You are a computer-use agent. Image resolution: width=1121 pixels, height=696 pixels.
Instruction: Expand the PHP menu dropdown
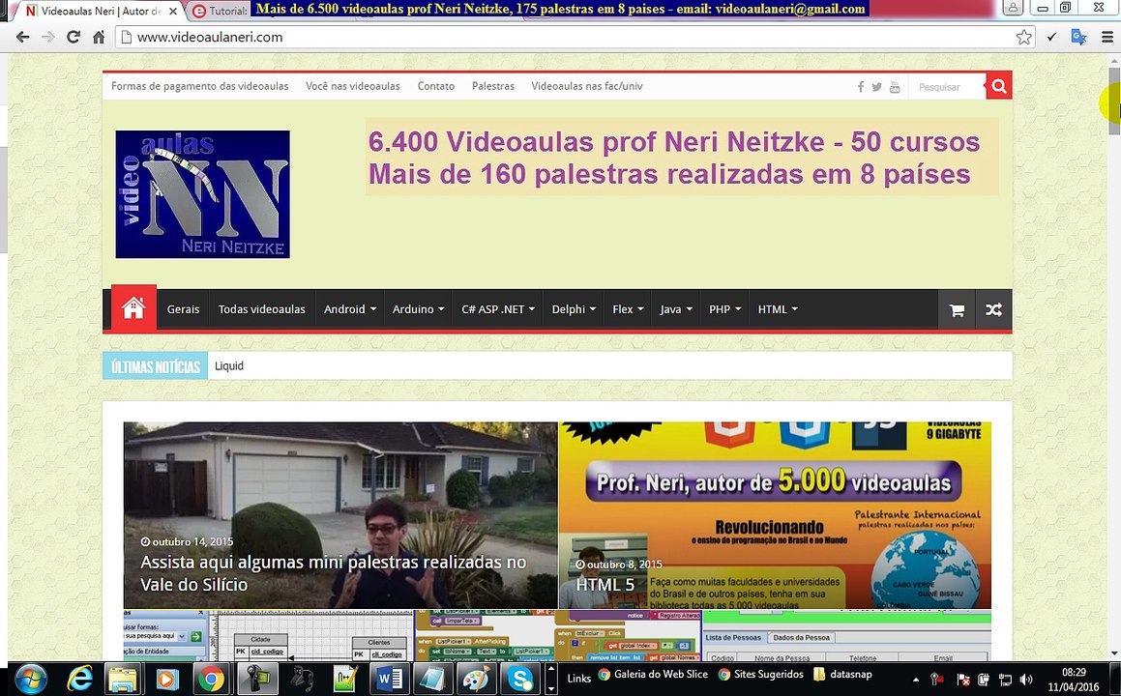(x=725, y=309)
